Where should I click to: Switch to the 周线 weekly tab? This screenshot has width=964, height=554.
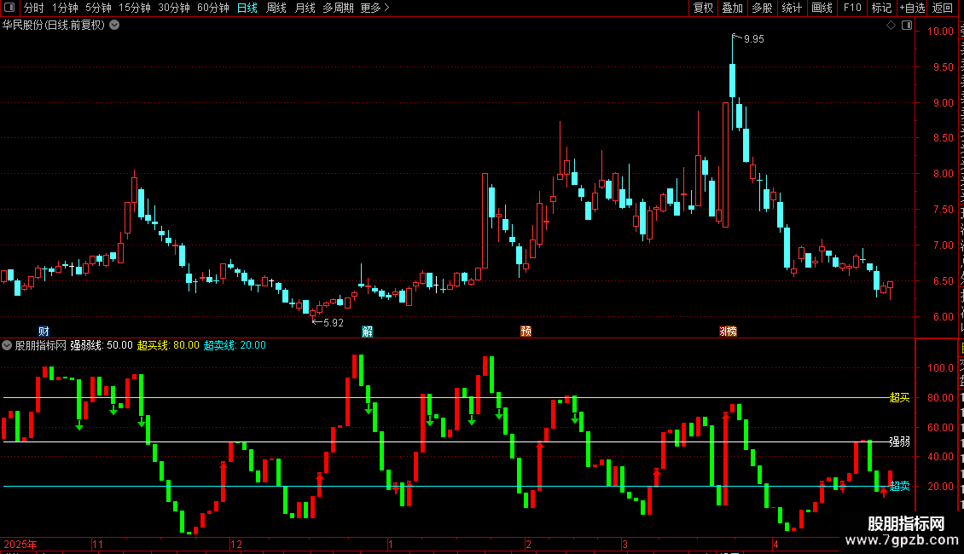276,8
